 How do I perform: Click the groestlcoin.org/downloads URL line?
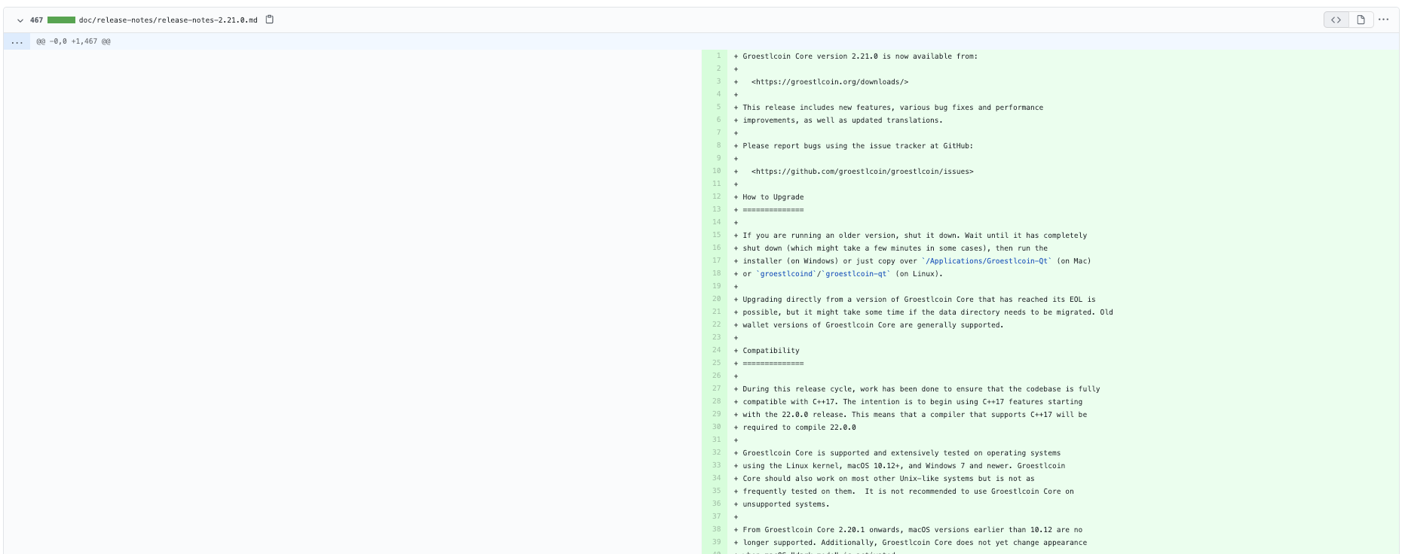pyautogui.click(x=830, y=82)
